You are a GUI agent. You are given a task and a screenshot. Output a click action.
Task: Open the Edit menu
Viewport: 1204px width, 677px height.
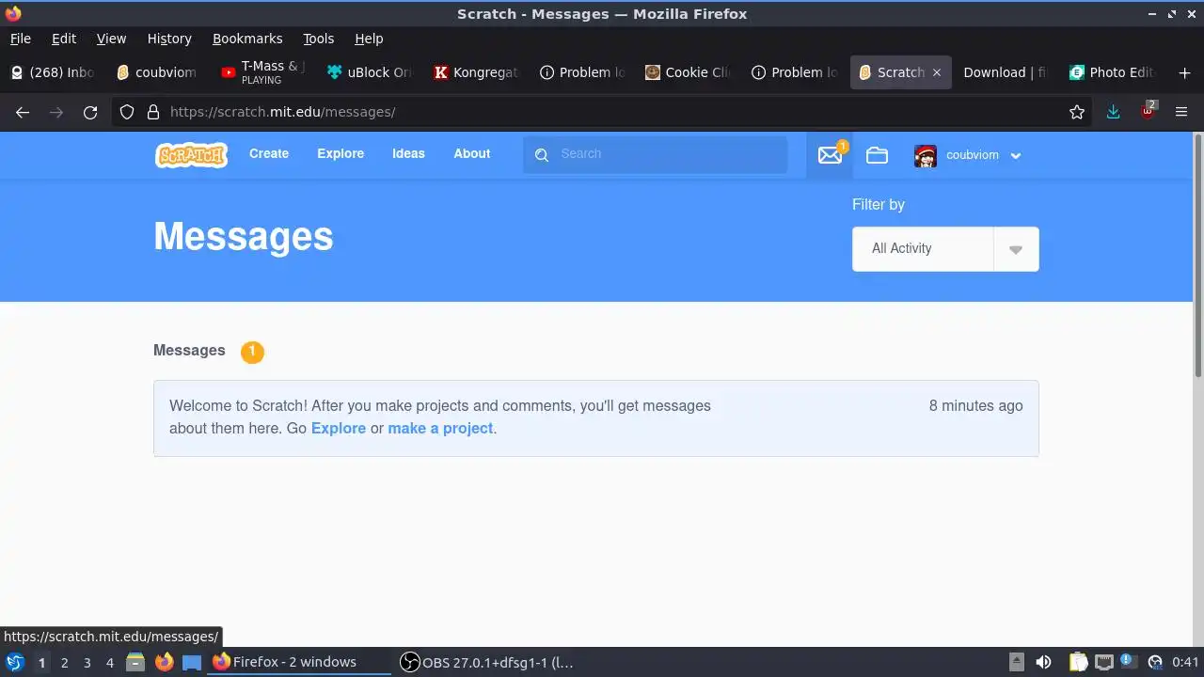[x=64, y=39]
